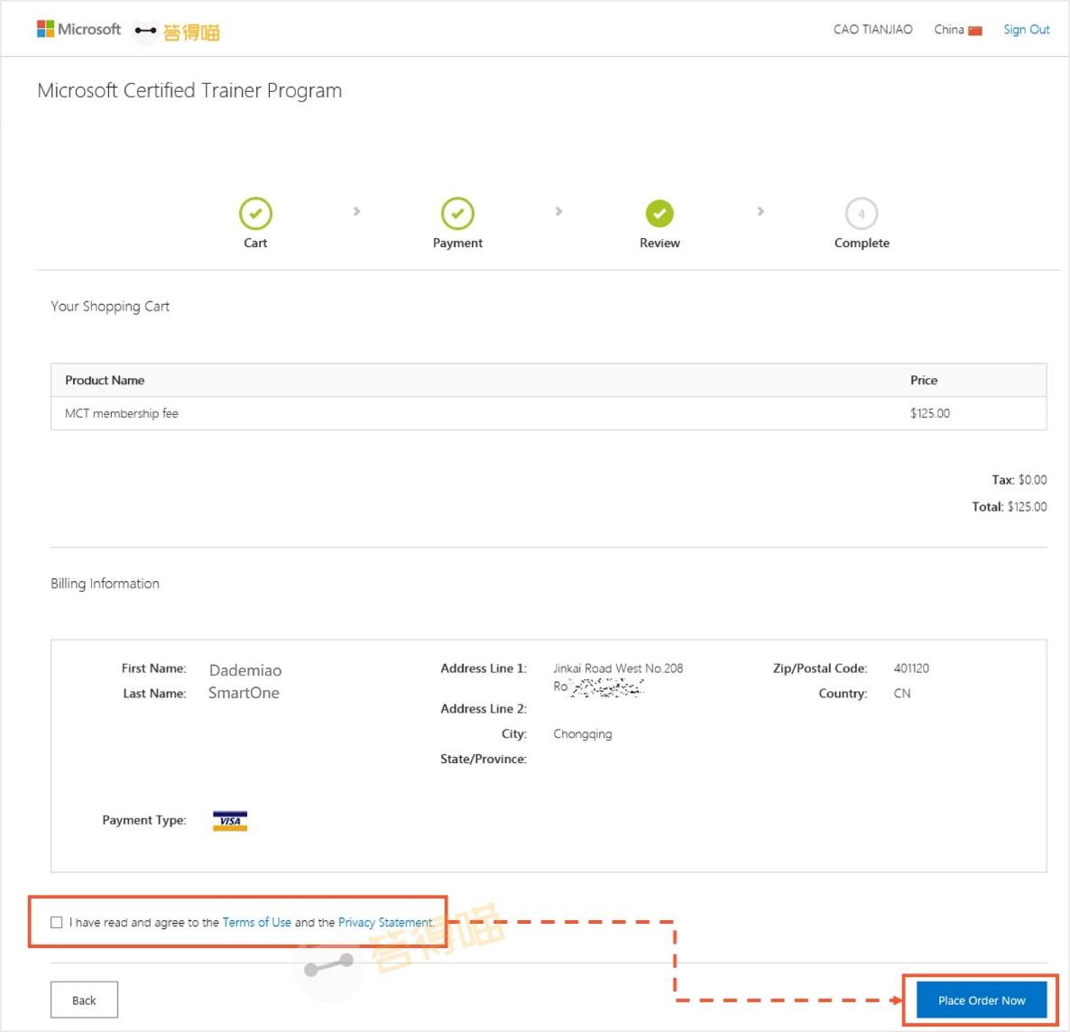
Task: Click the arrow between Review and Complete
Action: tap(761, 211)
